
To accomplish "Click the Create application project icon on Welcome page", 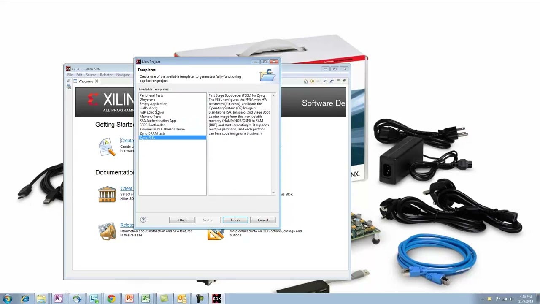I will [x=107, y=147].
